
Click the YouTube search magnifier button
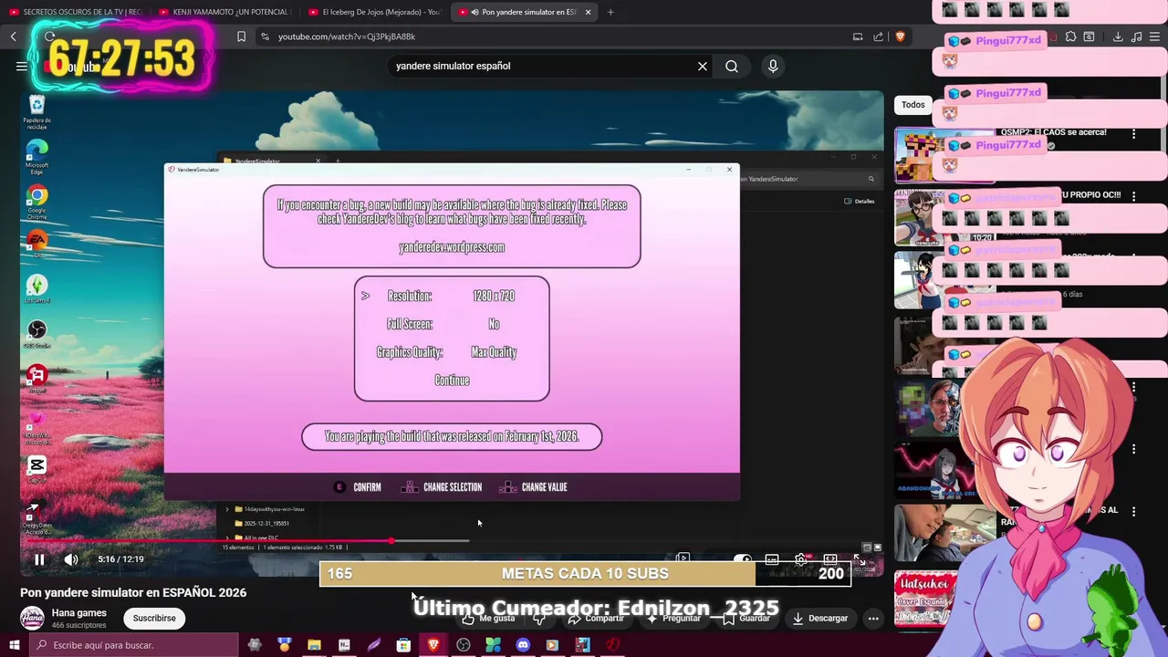732,66
